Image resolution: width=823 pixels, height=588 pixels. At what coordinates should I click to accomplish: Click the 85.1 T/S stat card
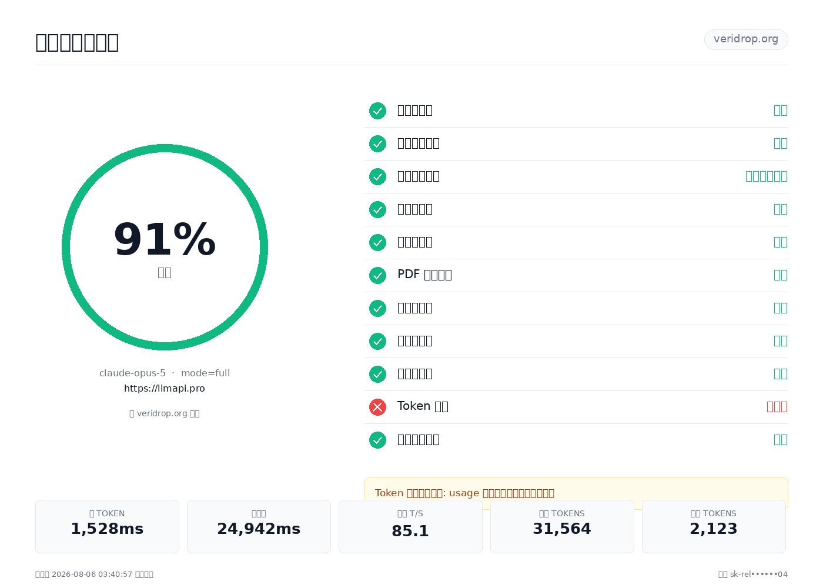point(410,526)
